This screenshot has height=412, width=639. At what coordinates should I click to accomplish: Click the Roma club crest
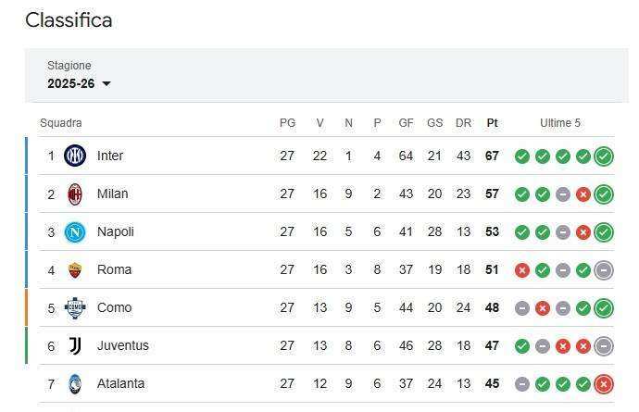pyautogui.click(x=75, y=269)
